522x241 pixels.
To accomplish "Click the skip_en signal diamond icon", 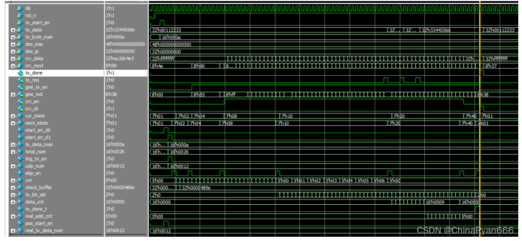I will (20, 173).
